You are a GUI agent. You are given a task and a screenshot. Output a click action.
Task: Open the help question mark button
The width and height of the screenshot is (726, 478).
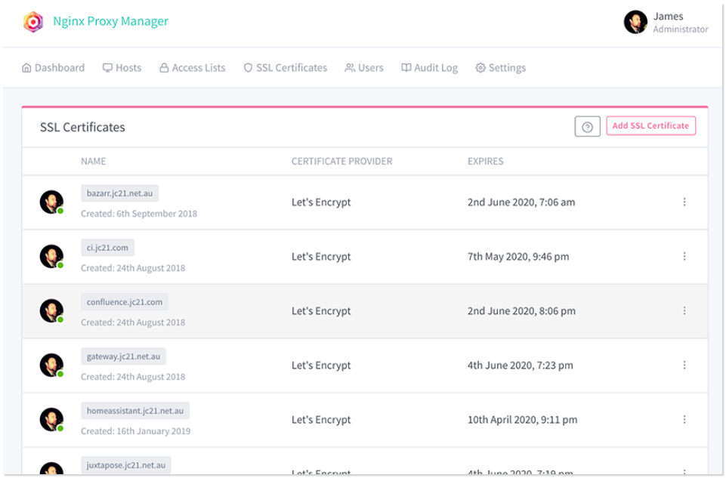[587, 127]
